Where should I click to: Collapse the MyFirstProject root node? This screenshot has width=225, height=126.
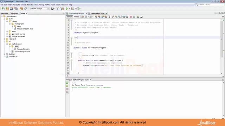click(2, 16)
